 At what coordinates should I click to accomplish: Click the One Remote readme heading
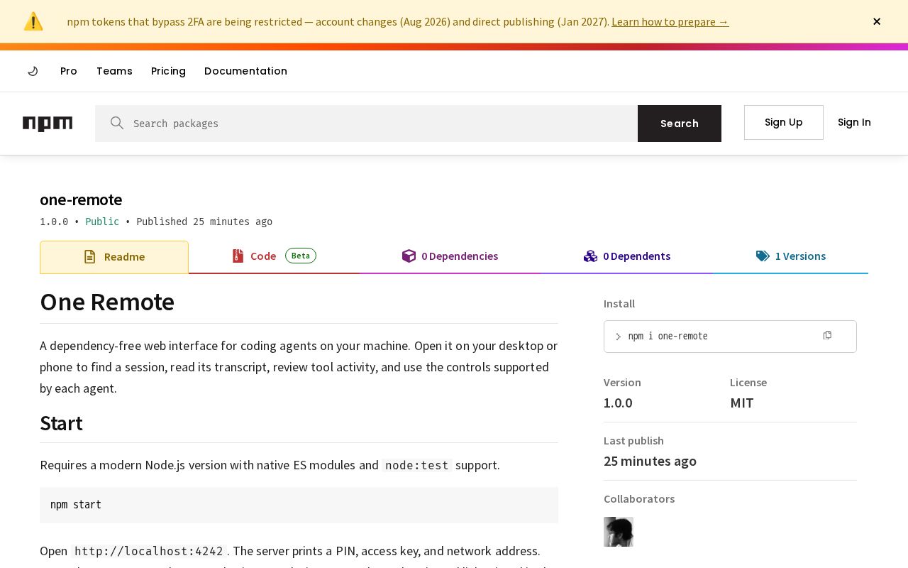107,302
